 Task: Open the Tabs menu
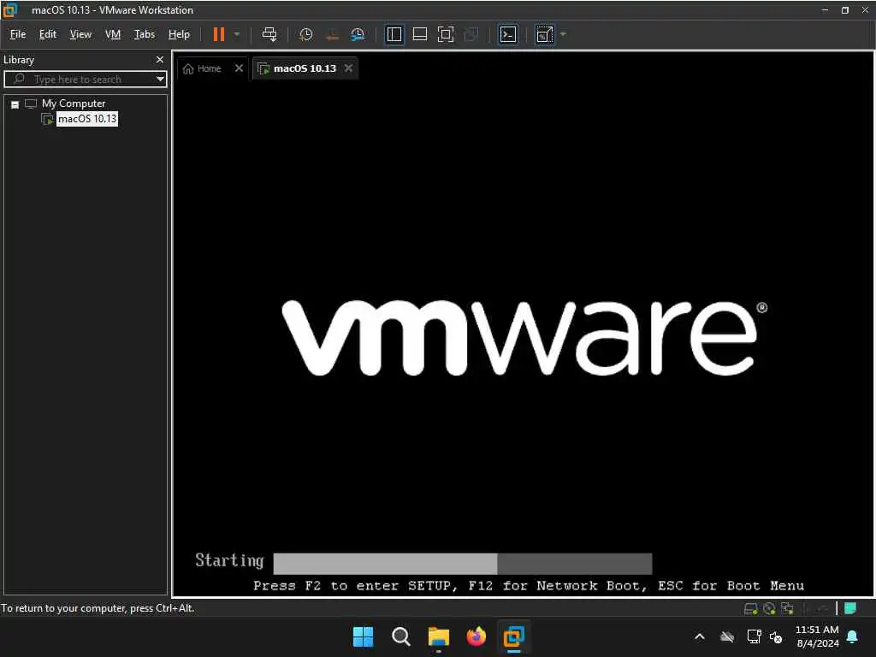(144, 34)
